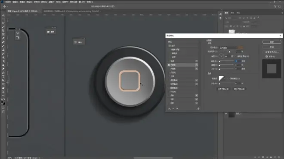Enable the Satin effect checkbox

click(x=169, y=76)
